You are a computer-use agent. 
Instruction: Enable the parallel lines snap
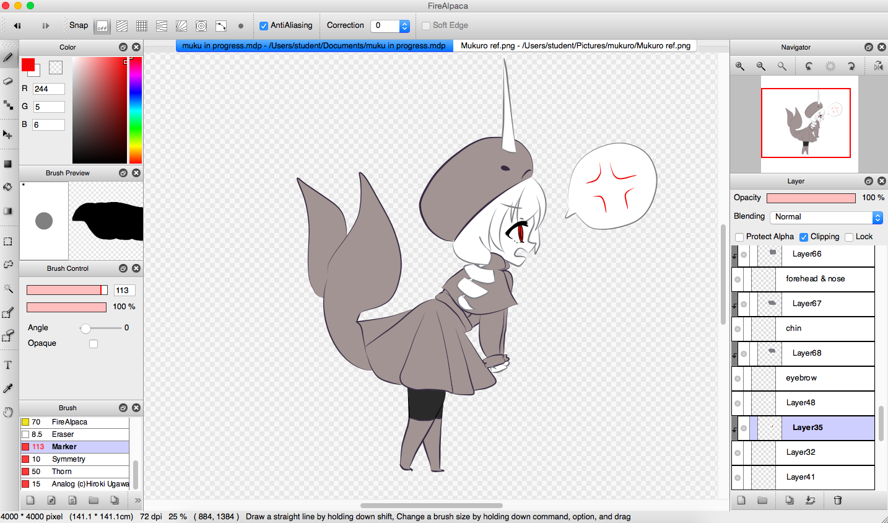[122, 26]
